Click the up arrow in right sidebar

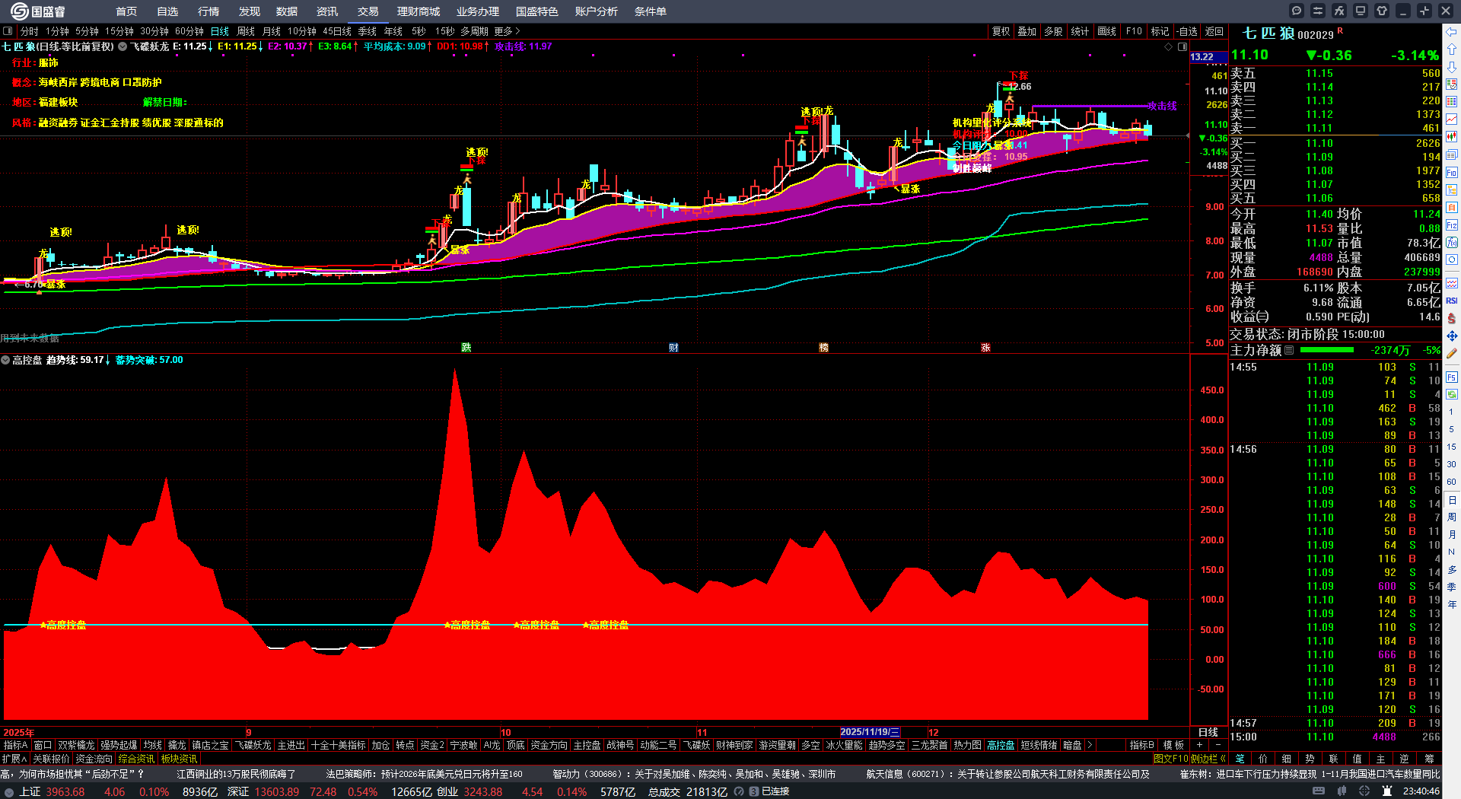tap(1452, 49)
